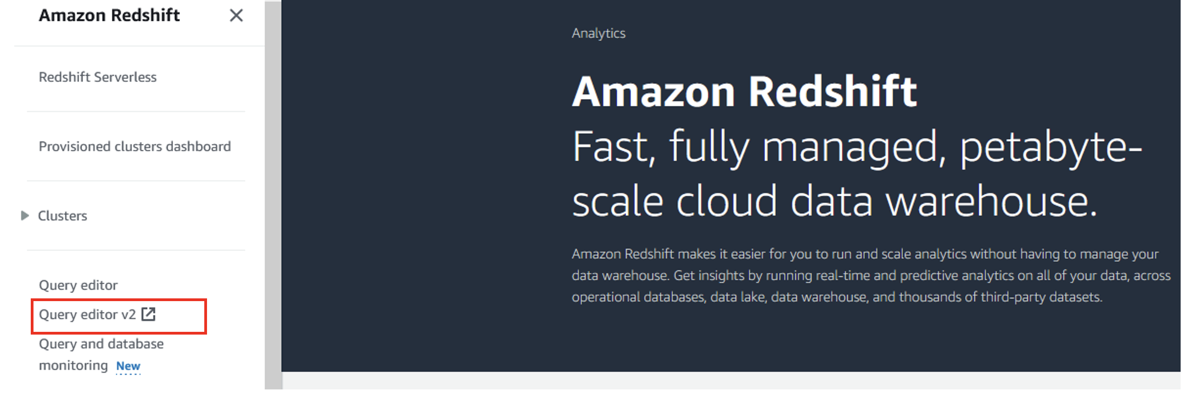Screen dimensions: 1196x396
Task: Click the large Amazon Redshift hero heading
Action: (744, 91)
